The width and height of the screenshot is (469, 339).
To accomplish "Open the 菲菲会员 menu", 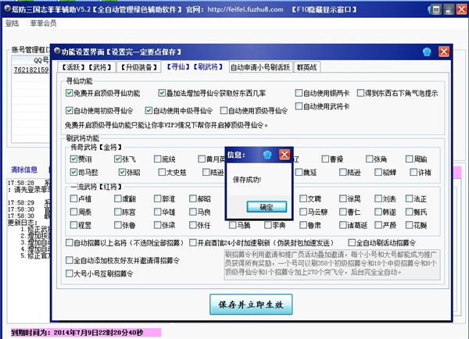I will click(43, 23).
